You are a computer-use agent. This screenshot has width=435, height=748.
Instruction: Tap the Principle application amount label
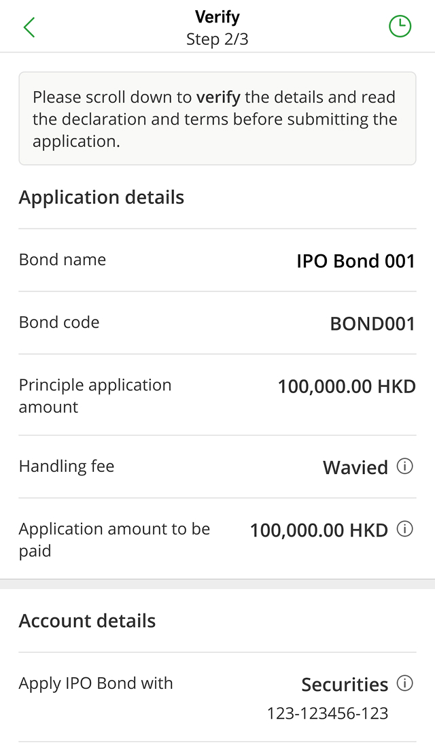(95, 396)
